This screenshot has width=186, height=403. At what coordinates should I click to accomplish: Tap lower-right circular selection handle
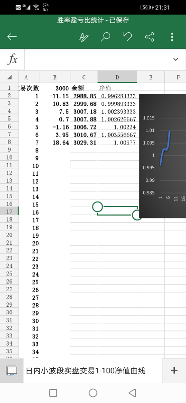click(137, 215)
